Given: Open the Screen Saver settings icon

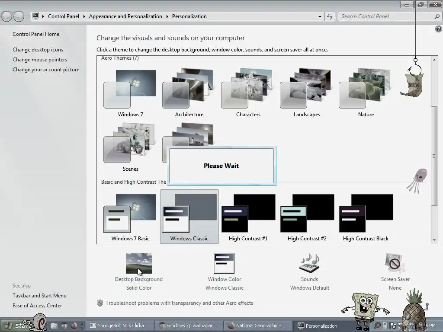Looking at the screenshot, I should [x=395, y=263].
